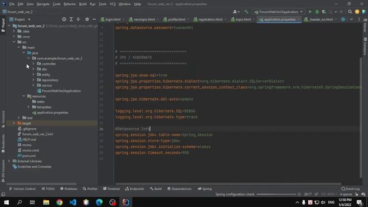
Task: Click Spring configuration check progress bar
Action: [276, 194]
